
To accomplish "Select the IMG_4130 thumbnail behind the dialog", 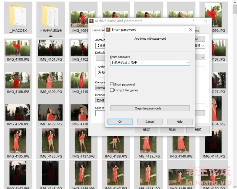I will (79, 112).
